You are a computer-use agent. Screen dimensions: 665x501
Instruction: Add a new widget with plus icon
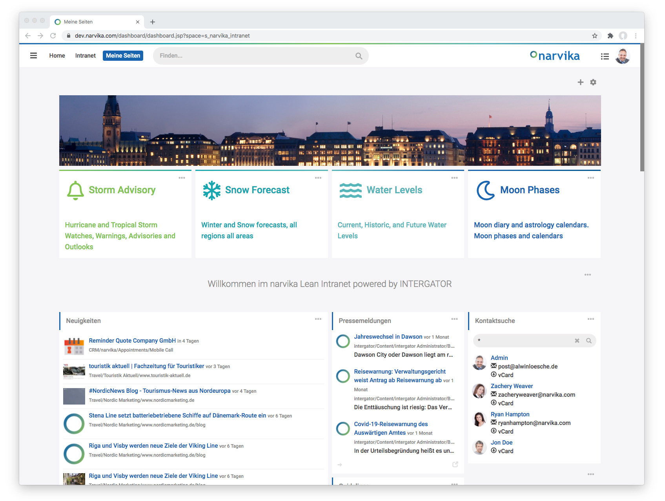pyautogui.click(x=580, y=82)
